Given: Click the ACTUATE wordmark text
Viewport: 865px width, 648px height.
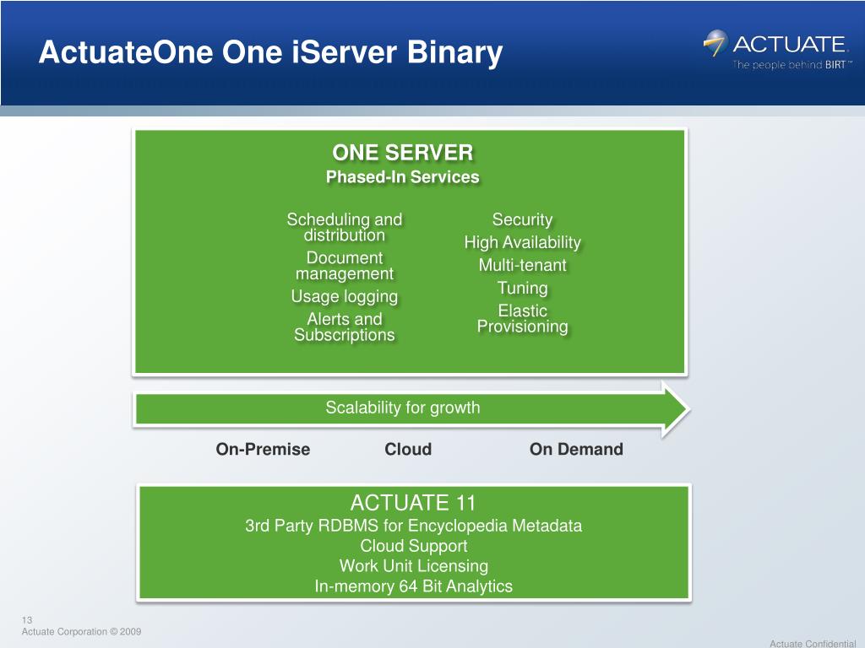Looking at the screenshot, I should click(x=790, y=44).
